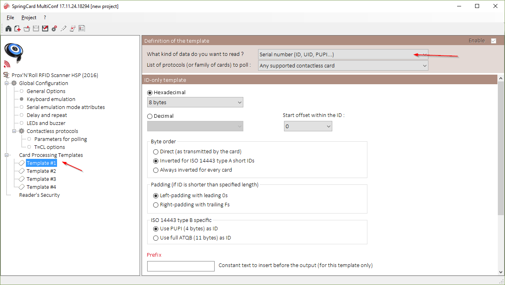505x285 pixels.
Task: Select General Options in the tree
Action: pyautogui.click(x=46, y=91)
